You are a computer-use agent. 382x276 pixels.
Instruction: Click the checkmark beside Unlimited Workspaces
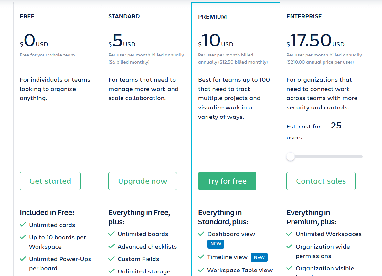(290, 234)
